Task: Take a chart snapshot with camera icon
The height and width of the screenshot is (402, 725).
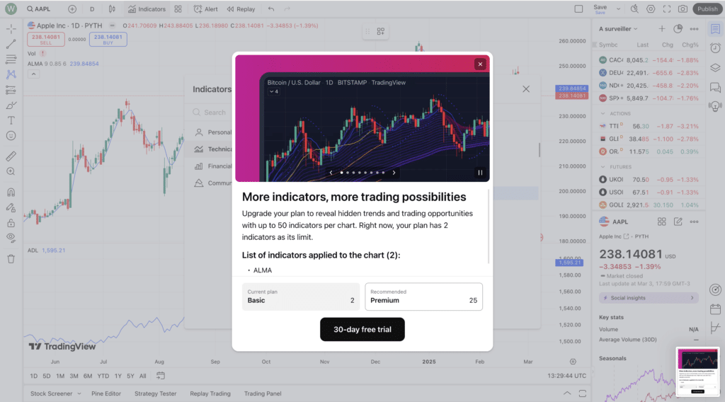Action: coord(683,9)
